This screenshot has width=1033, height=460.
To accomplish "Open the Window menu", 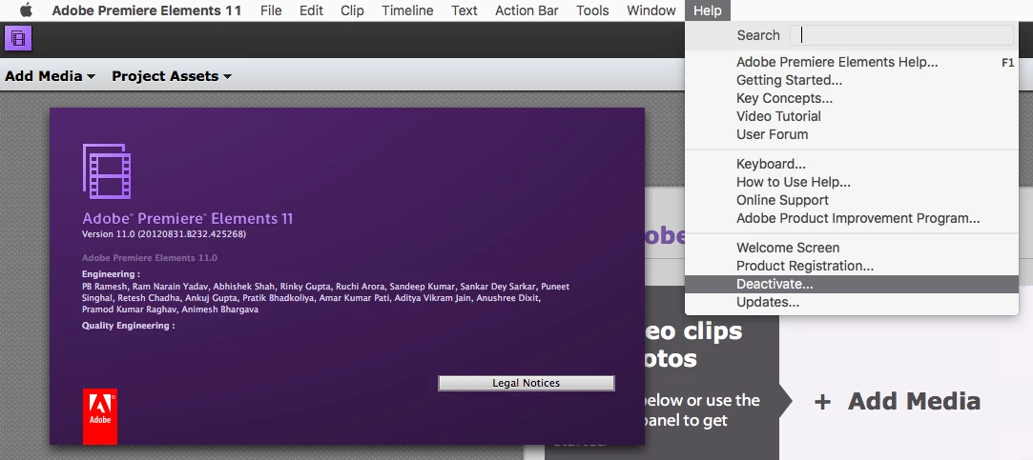I will tap(651, 10).
